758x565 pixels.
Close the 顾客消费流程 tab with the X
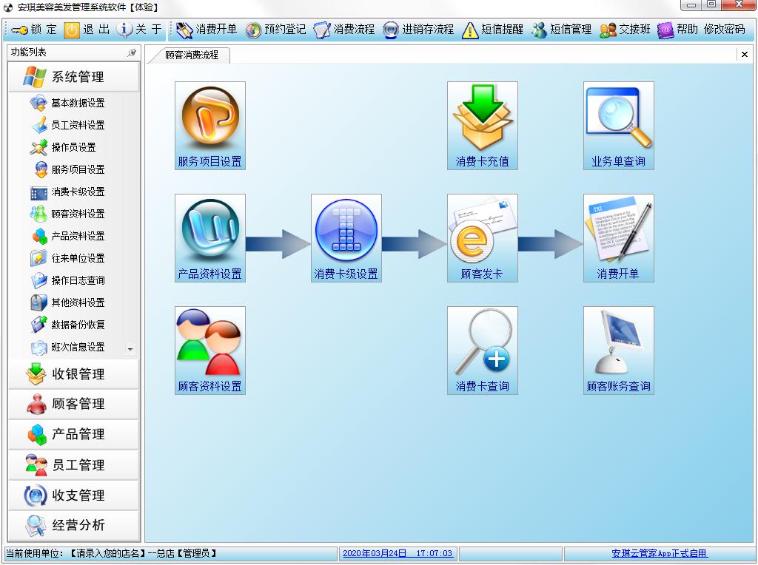pos(745,55)
